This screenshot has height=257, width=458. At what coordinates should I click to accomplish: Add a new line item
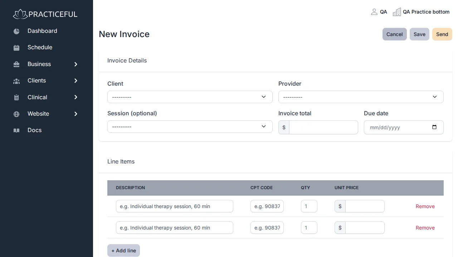pos(123,251)
